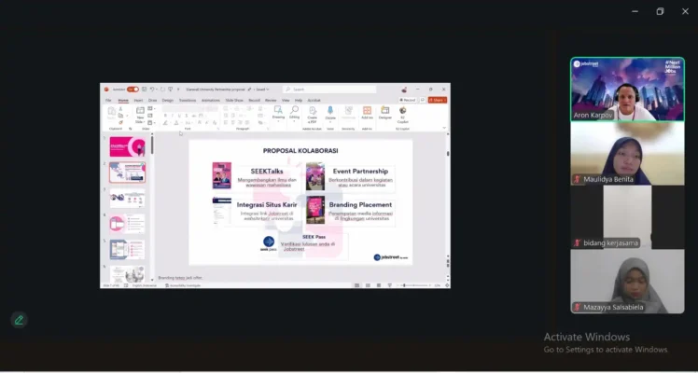This screenshot has width=698, height=373.
Task: Click the red Share button
Action: (x=438, y=100)
